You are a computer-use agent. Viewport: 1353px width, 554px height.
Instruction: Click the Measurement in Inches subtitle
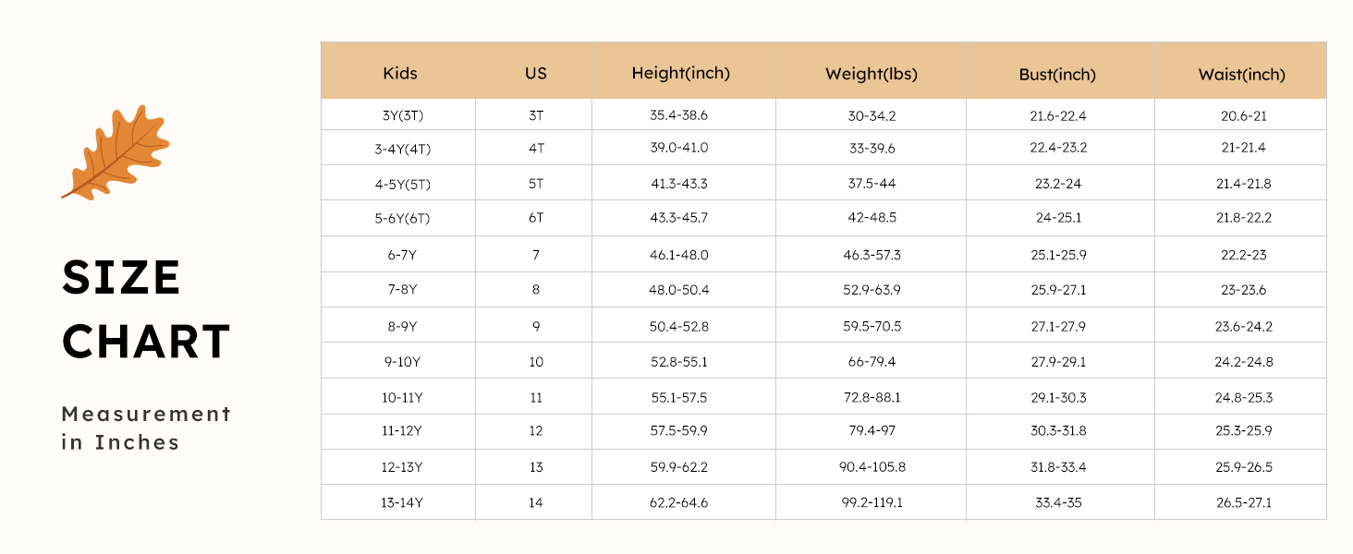146,428
